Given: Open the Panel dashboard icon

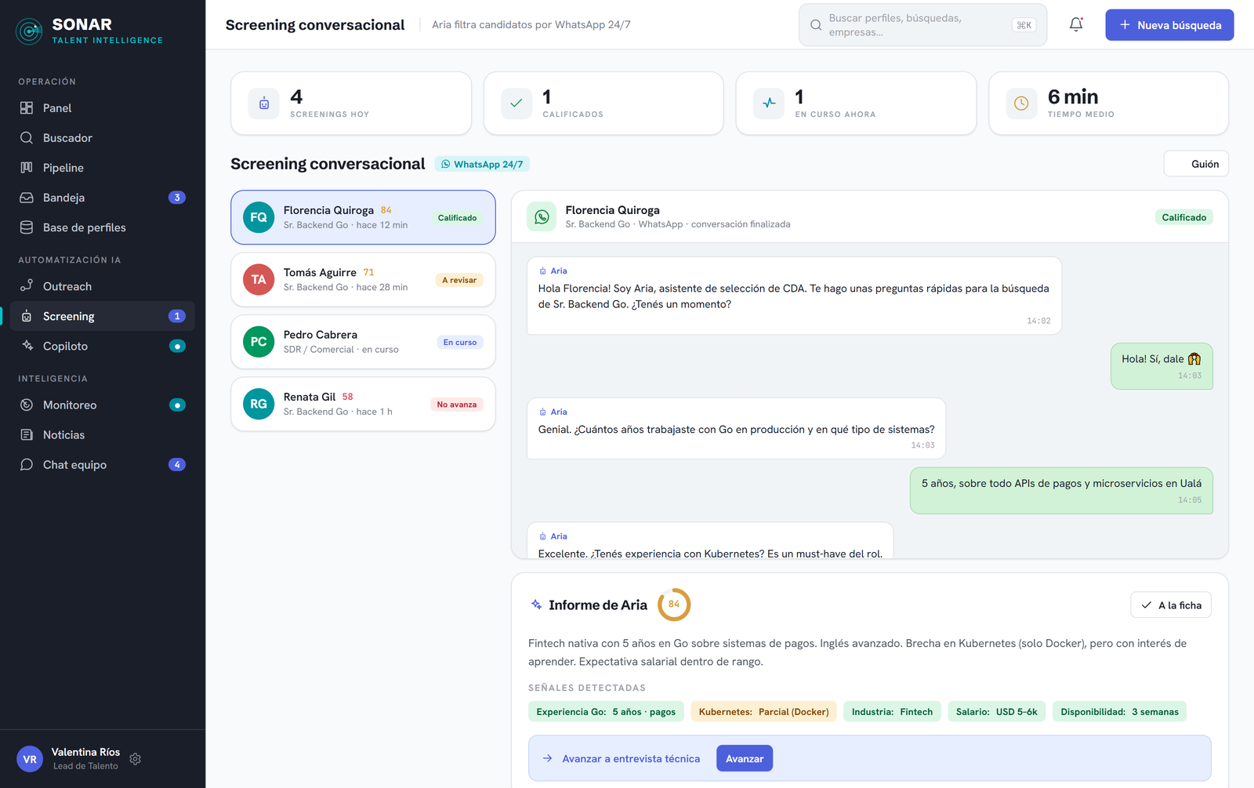Looking at the screenshot, I should [27, 108].
